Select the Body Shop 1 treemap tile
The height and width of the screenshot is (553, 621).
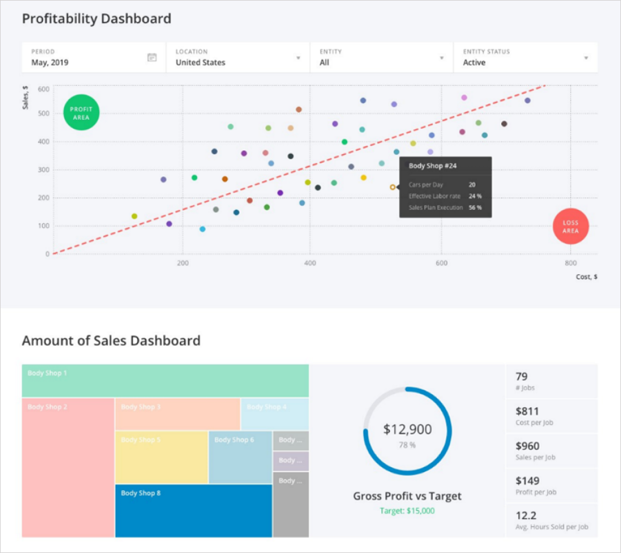pos(165,380)
